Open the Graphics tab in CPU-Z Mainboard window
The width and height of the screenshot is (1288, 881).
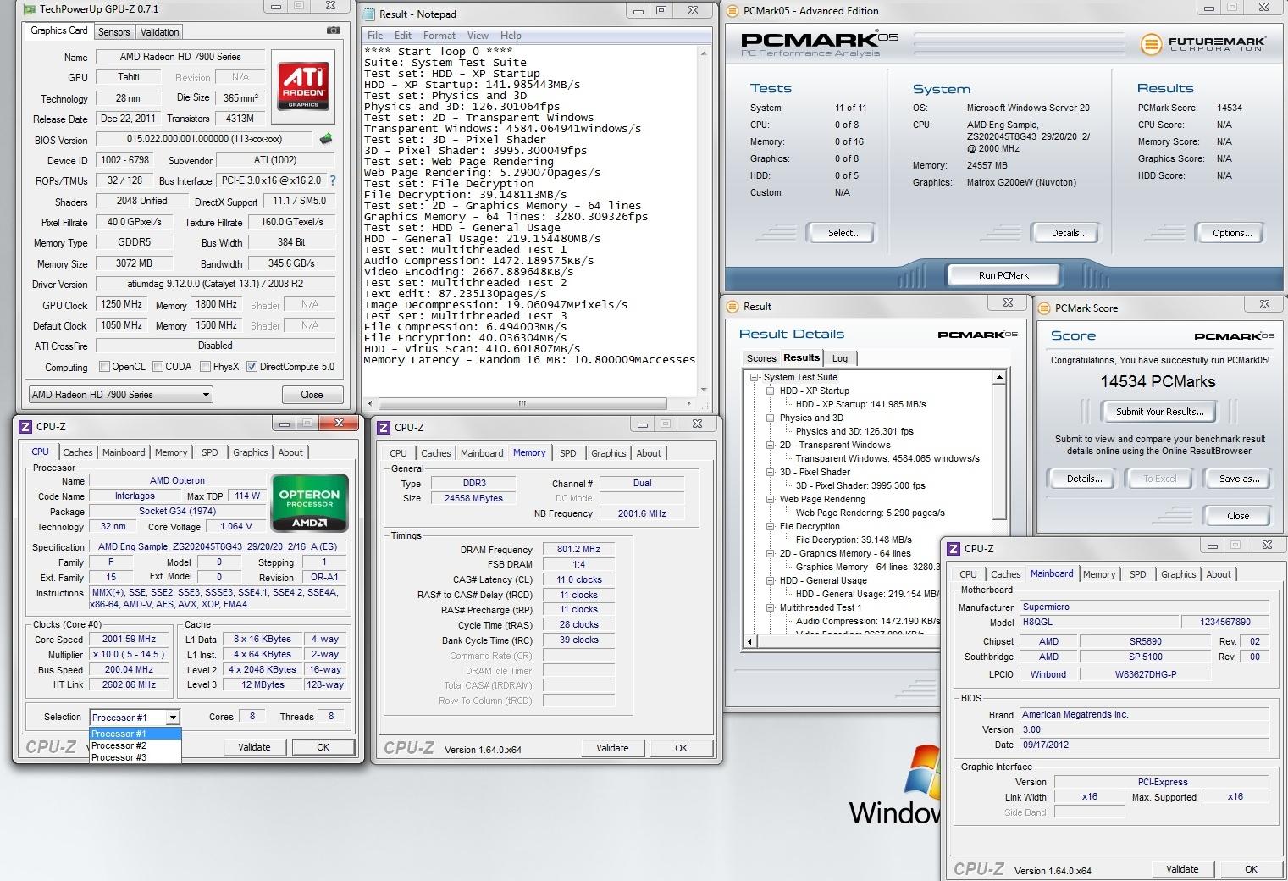click(x=1178, y=574)
